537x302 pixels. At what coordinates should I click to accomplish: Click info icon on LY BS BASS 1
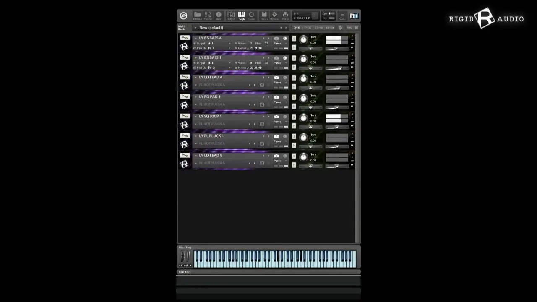pyautogui.click(x=285, y=58)
